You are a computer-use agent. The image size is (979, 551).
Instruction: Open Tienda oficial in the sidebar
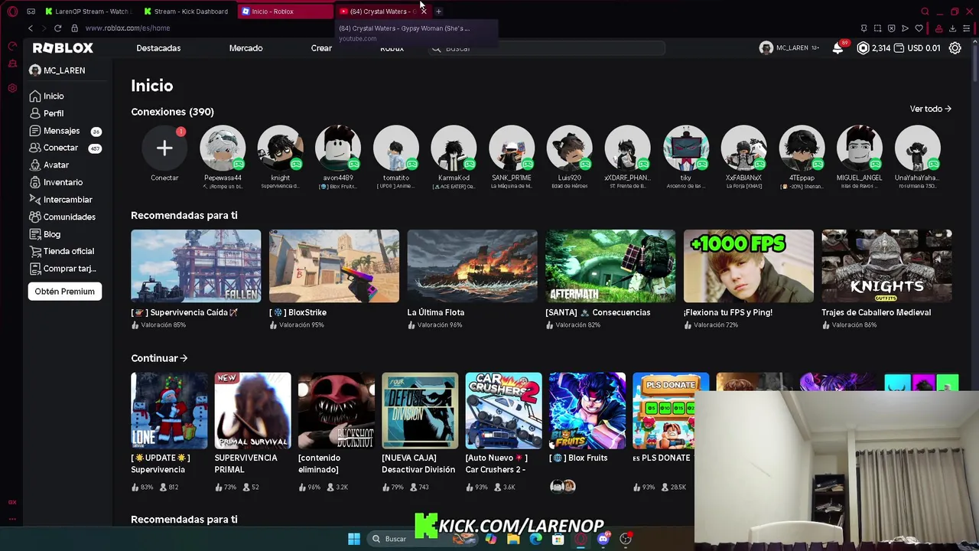[x=61, y=251]
